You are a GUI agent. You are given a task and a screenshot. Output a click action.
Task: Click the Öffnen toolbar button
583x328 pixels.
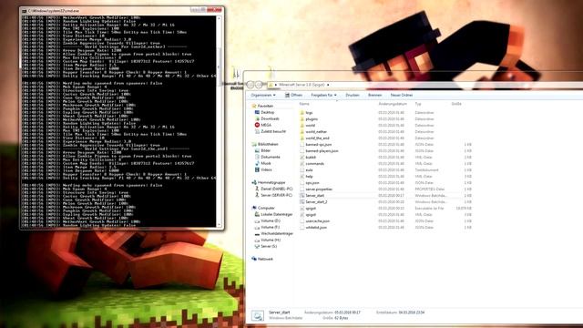[293, 95]
